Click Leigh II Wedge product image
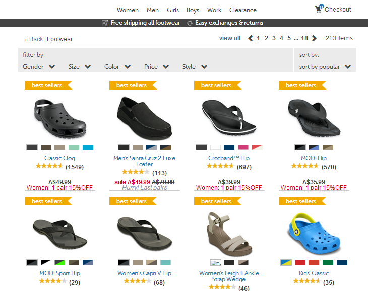The image size is (368, 291). [229, 234]
